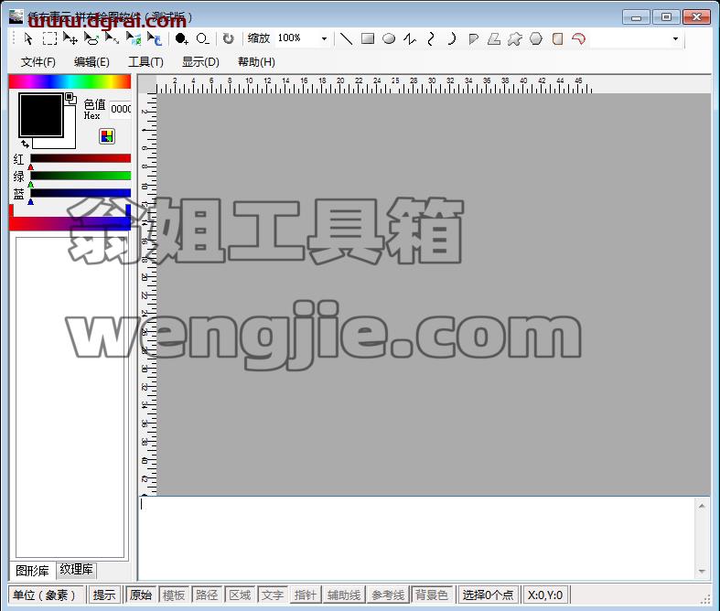720x611 pixels.
Task: Select the zigzag polyline tool
Action: tap(410, 39)
